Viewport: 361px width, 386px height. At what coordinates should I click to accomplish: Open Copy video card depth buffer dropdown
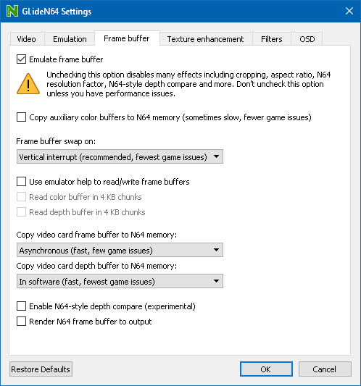[120, 281]
